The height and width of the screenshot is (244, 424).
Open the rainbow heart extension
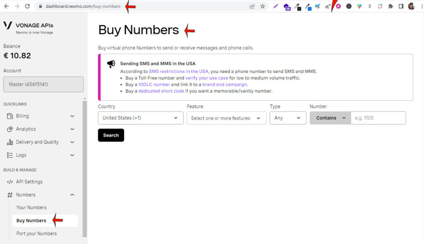point(359,6)
